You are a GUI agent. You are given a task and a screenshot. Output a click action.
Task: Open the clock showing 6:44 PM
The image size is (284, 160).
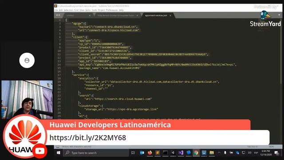point(266,153)
